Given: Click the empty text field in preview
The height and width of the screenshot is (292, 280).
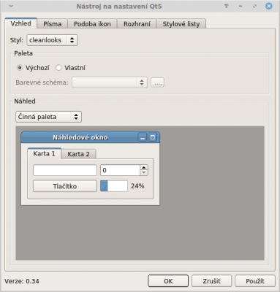Looking at the screenshot, I should [x=65, y=170].
